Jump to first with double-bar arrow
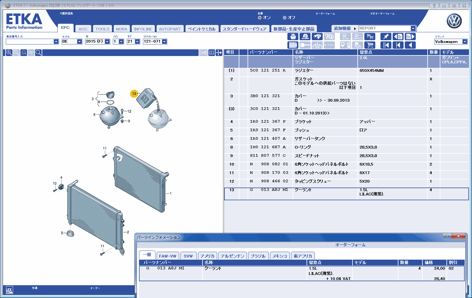The width and height of the screenshot is (472, 298). click(386, 45)
